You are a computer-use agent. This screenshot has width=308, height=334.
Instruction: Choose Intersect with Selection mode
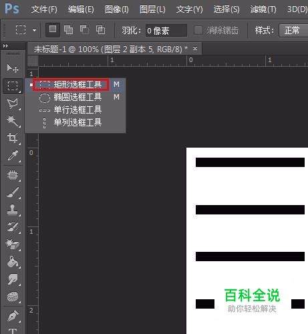pos(100,30)
